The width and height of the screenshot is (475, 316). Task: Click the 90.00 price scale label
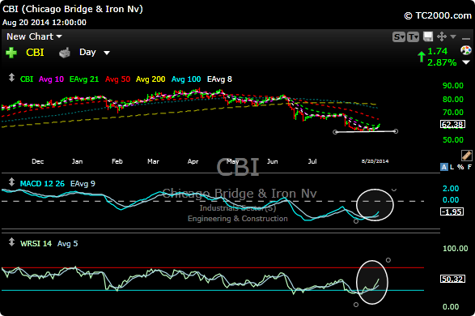[453, 86]
